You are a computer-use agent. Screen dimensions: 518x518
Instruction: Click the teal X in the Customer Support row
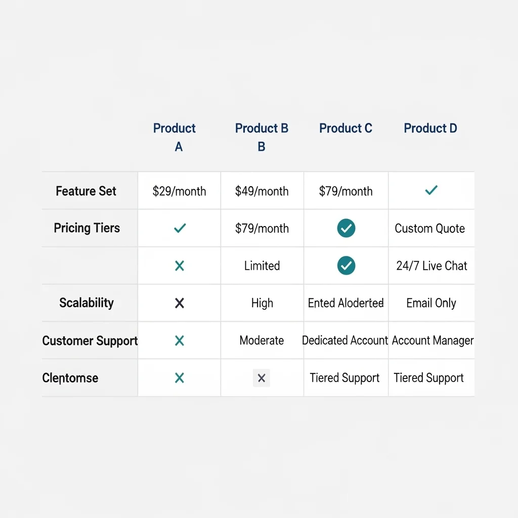(x=180, y=340)
